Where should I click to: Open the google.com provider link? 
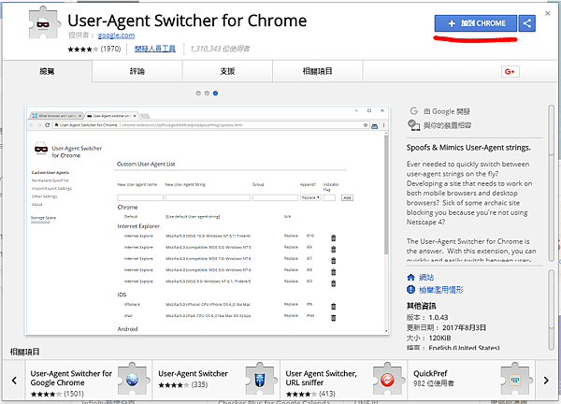(116, 35)
